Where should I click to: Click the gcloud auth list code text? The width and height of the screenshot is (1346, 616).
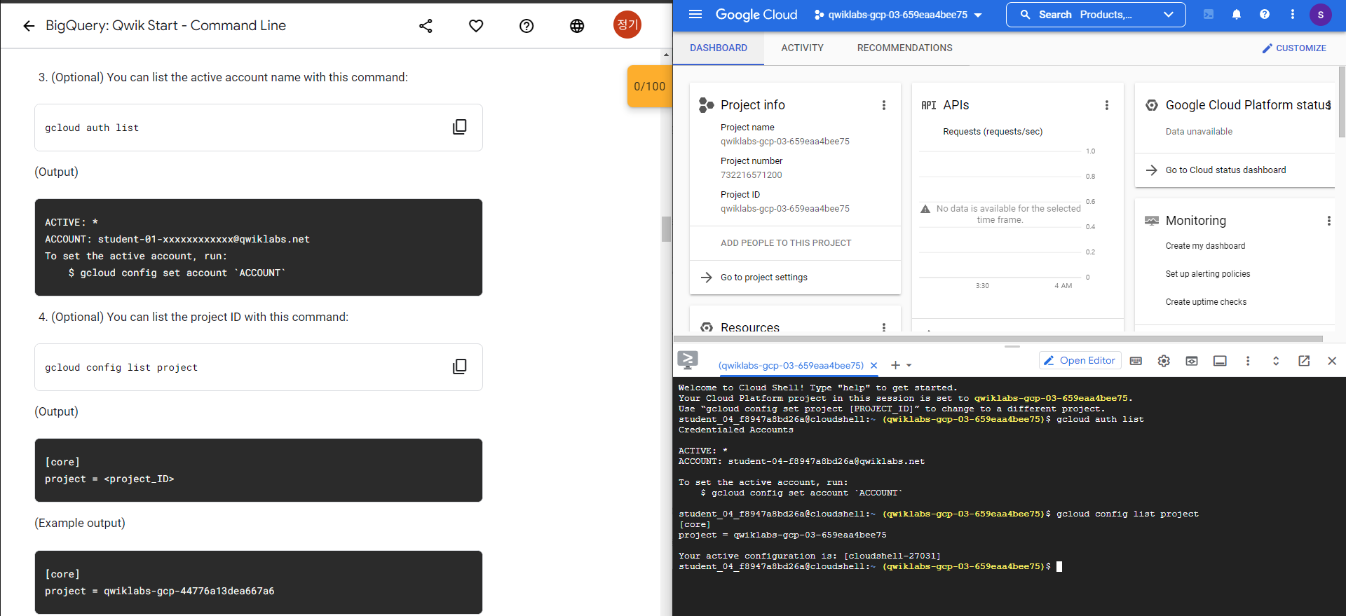92,128
